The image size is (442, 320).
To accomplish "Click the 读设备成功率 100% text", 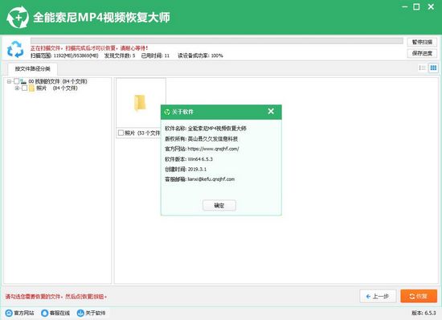I will point(200,55).
